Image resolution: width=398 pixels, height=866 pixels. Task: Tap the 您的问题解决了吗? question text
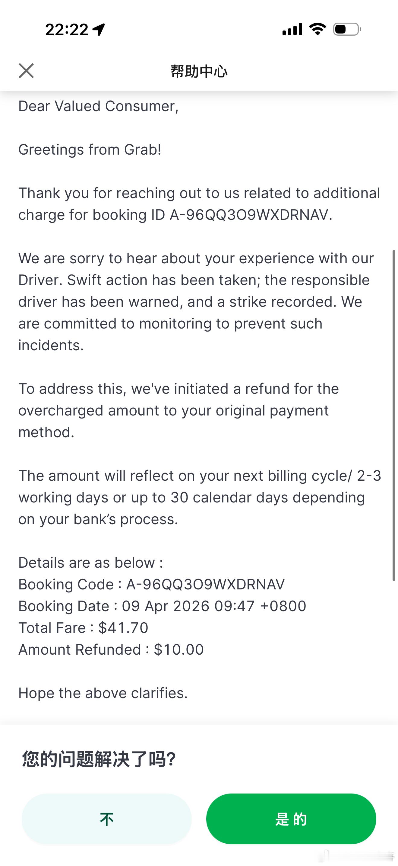[x=99, y=759]
